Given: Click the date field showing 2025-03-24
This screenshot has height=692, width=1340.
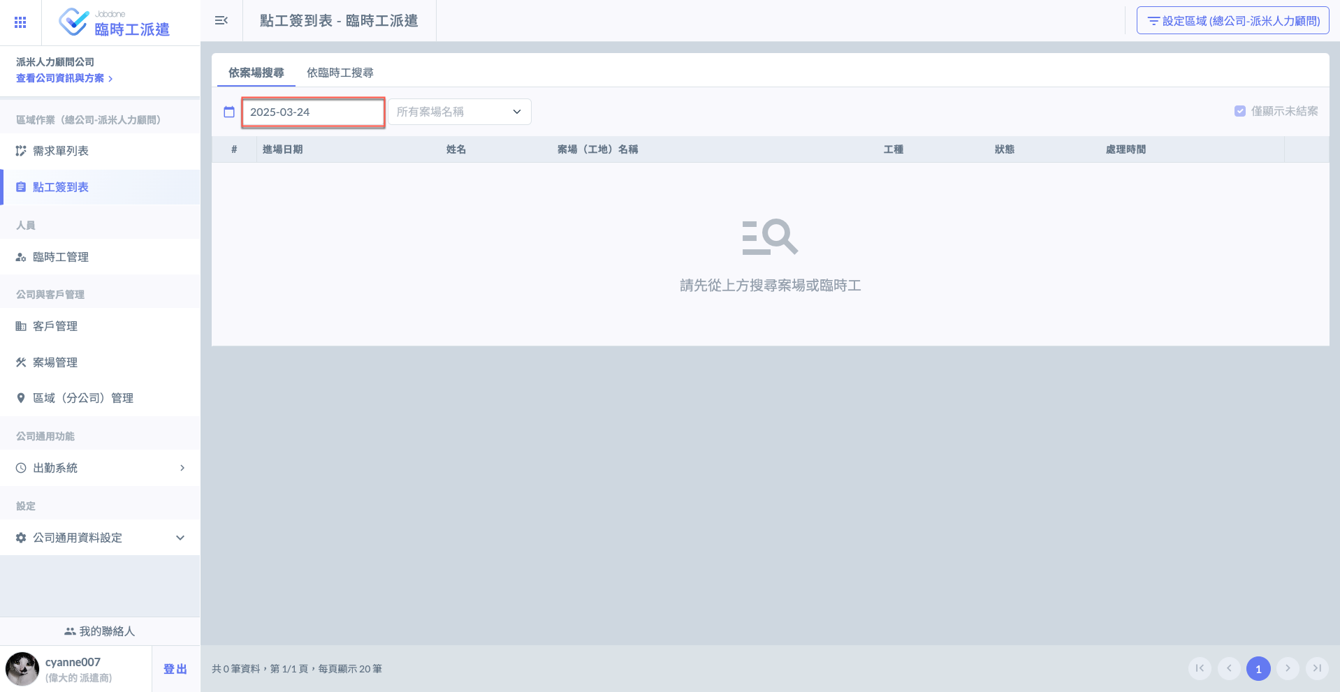Looking at the screenshot, I should (313, 112).
